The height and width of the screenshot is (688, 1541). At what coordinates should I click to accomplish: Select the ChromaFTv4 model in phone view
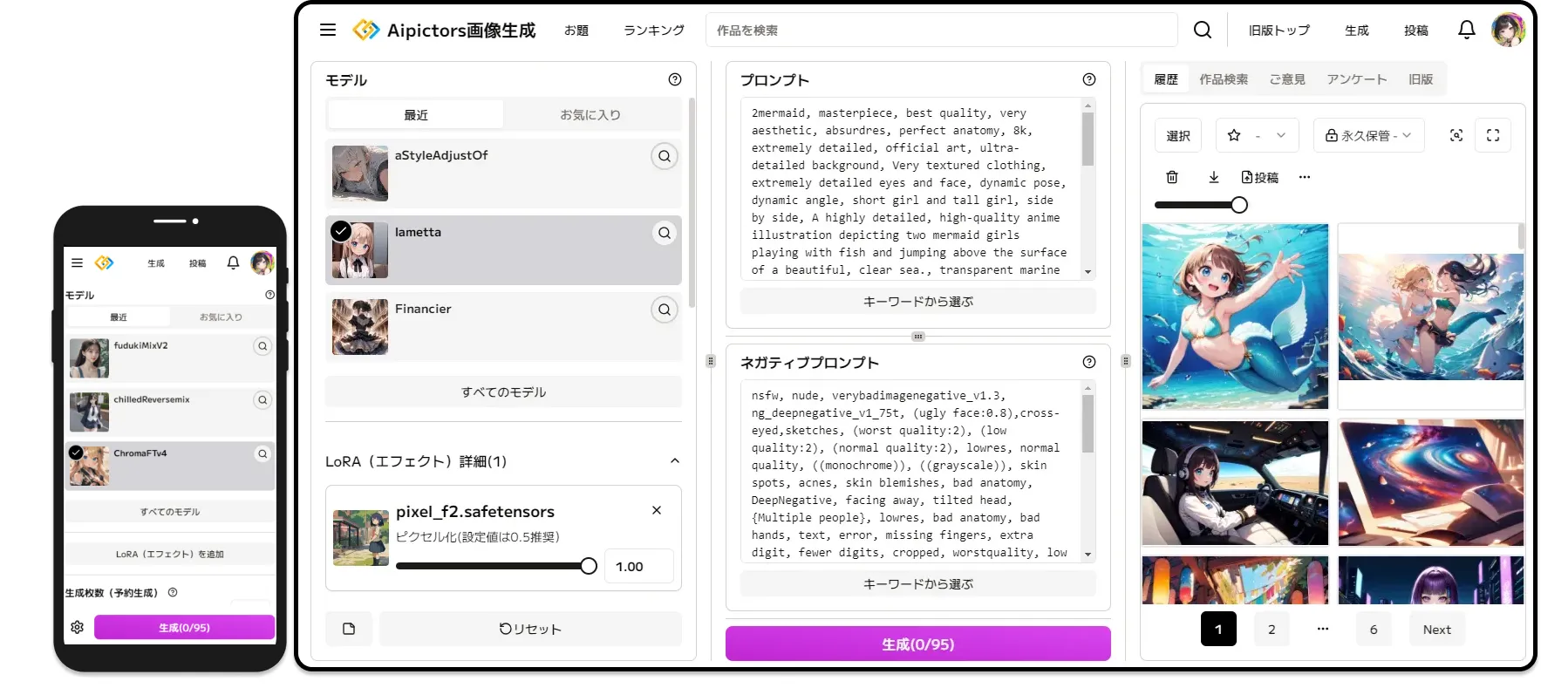(x=170, y=466)
